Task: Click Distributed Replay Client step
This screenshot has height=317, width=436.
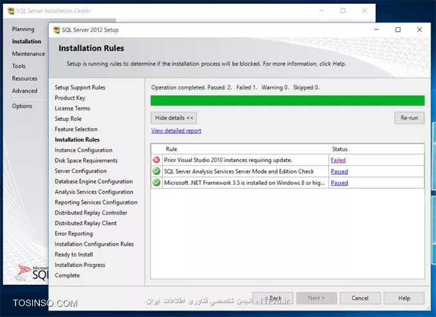Action: [x=86, y=223]
